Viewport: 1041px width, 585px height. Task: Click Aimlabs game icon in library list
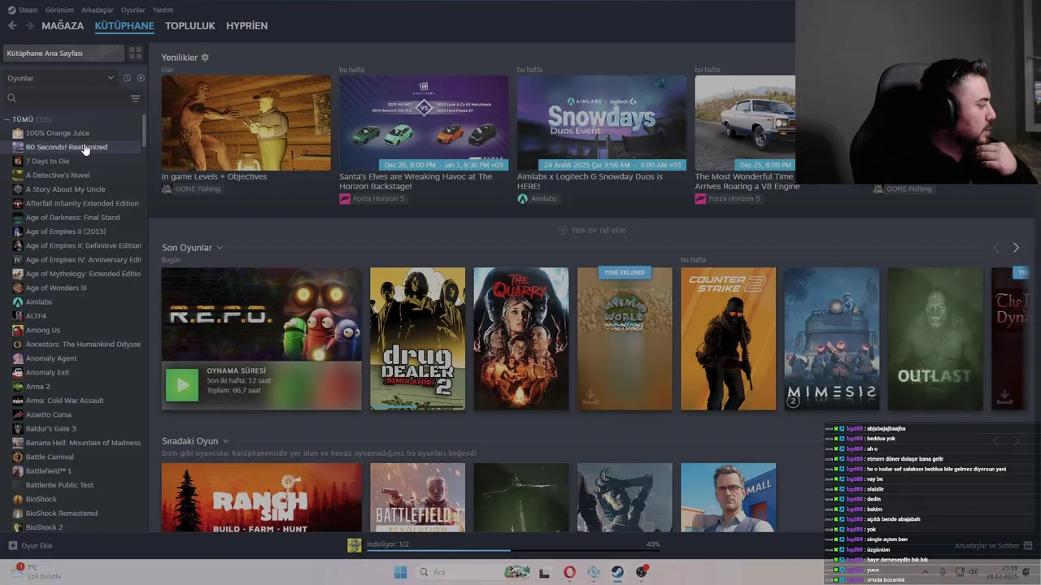point(17,302)
